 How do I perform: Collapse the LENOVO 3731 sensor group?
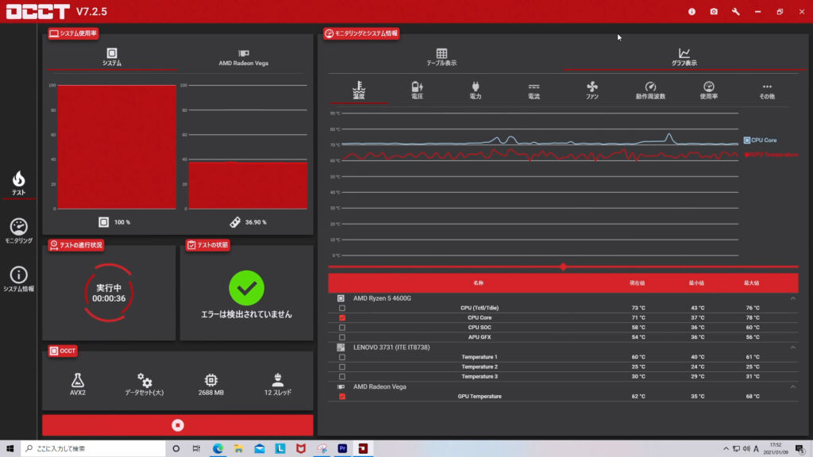(793, 348)
